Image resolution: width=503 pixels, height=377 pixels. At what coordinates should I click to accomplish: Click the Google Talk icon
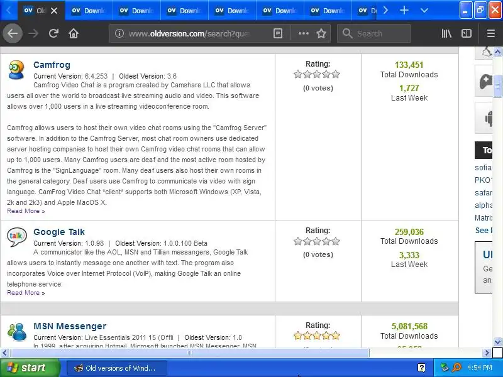17,237
